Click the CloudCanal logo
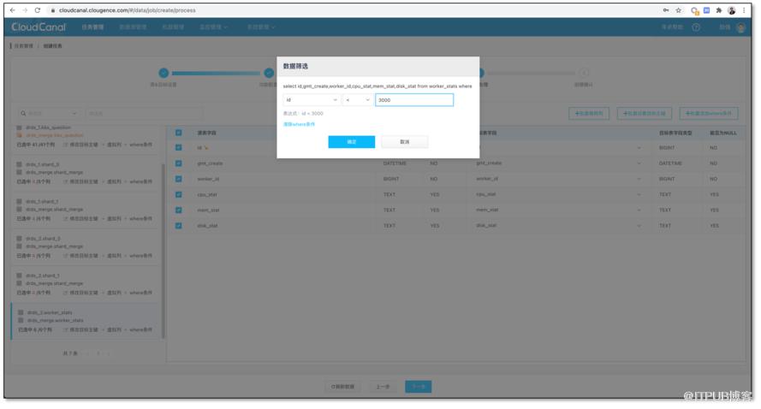 (x=39, y=27)
